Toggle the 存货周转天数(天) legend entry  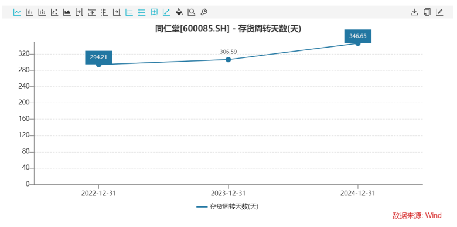click(227, 206)
